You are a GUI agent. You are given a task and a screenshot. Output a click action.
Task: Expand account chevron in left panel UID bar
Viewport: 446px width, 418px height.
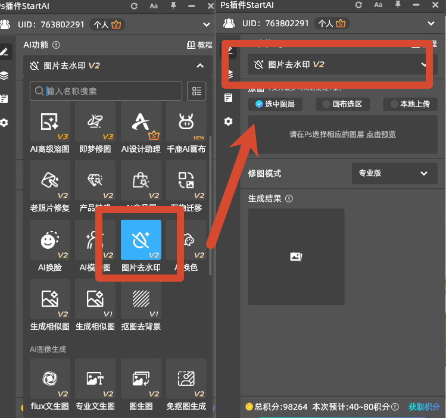tap(207, 25)
